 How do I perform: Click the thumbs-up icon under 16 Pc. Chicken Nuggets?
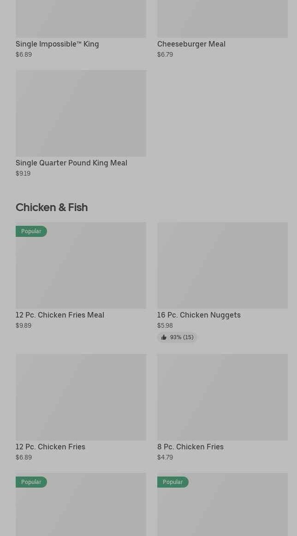pyautogui.click(x=164, y=337)
